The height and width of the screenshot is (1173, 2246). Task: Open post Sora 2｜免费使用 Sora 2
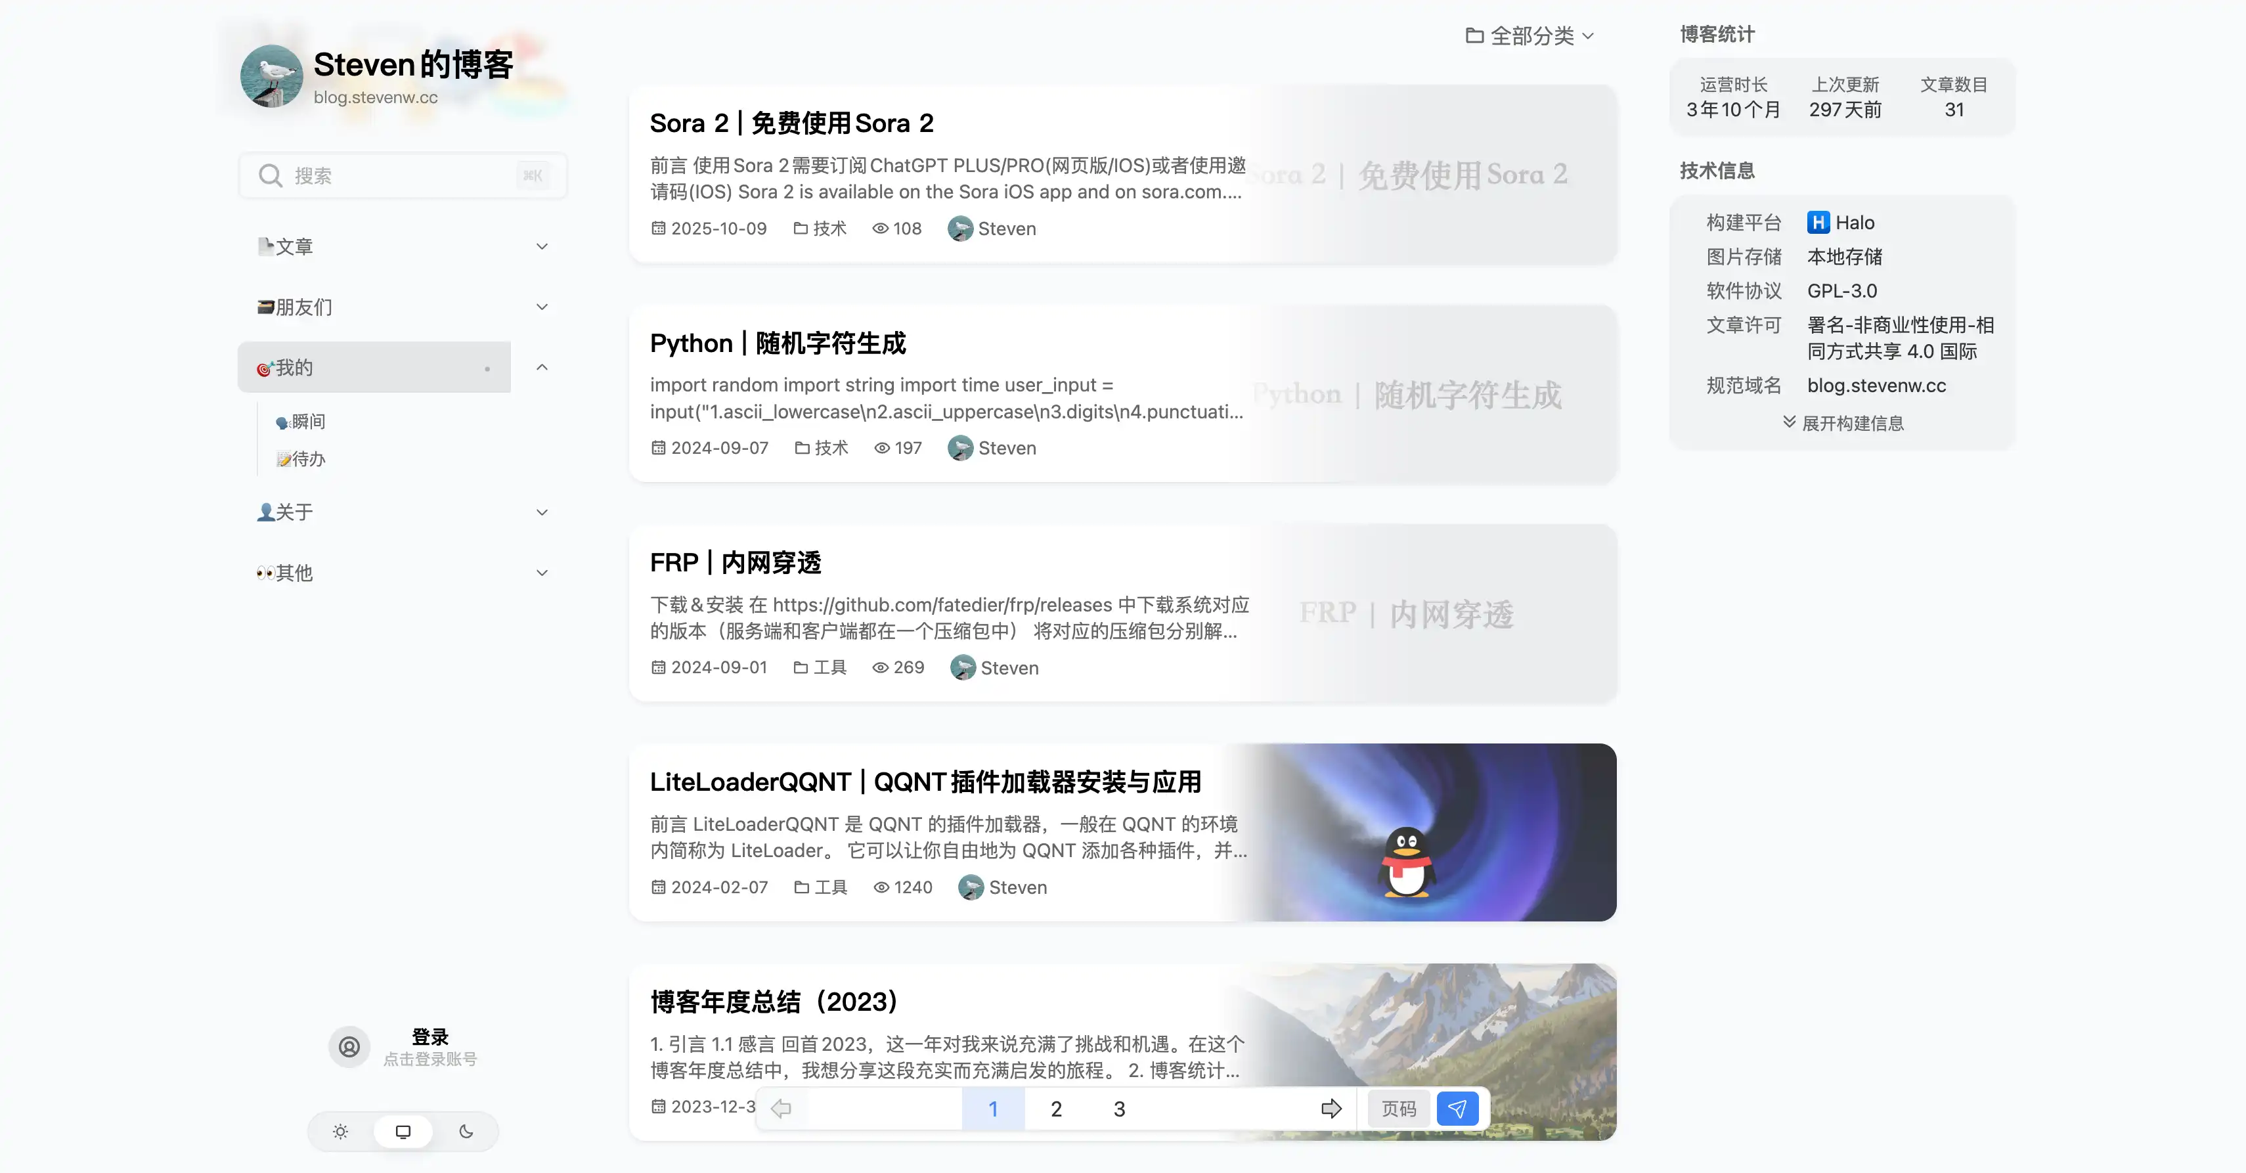[791, 123]
